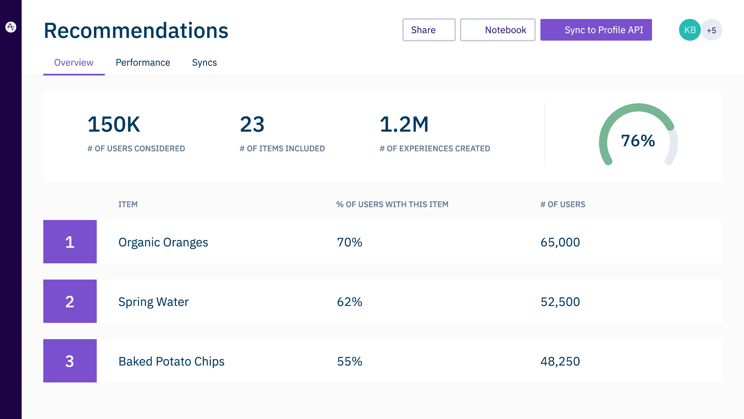
Task: Open the Notebook button
Action: [497, 30]
